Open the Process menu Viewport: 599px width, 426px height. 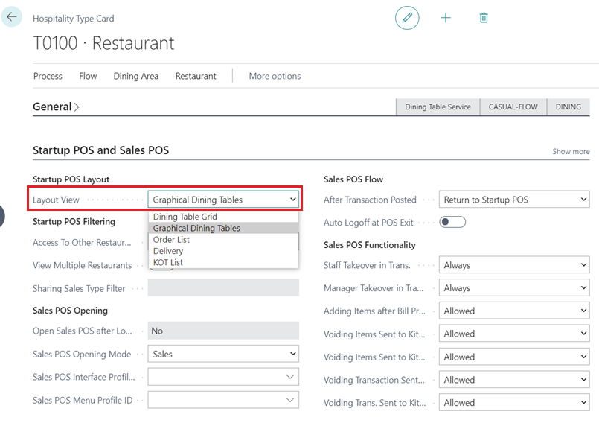click(48, 76)
